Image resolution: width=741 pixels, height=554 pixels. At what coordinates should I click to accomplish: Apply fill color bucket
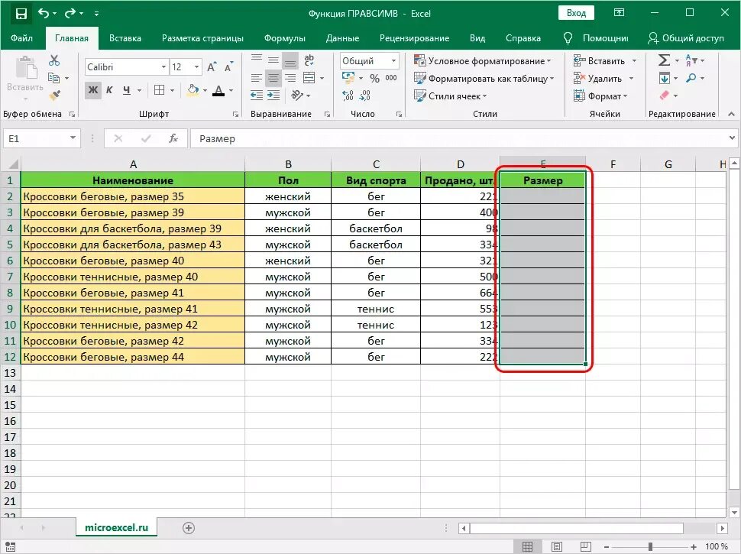193,90
